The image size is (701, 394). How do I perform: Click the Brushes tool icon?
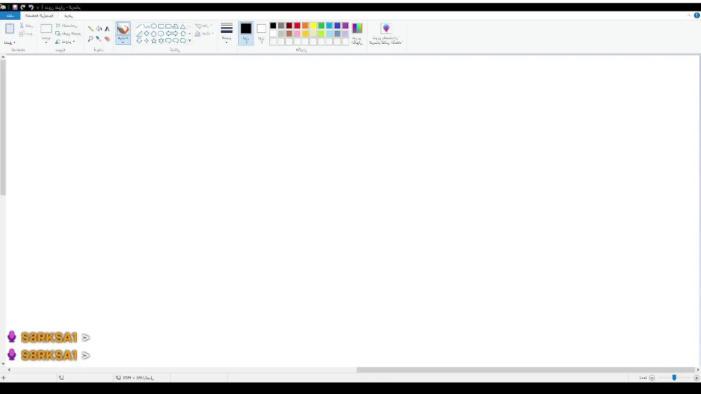[x=123, y=29]
